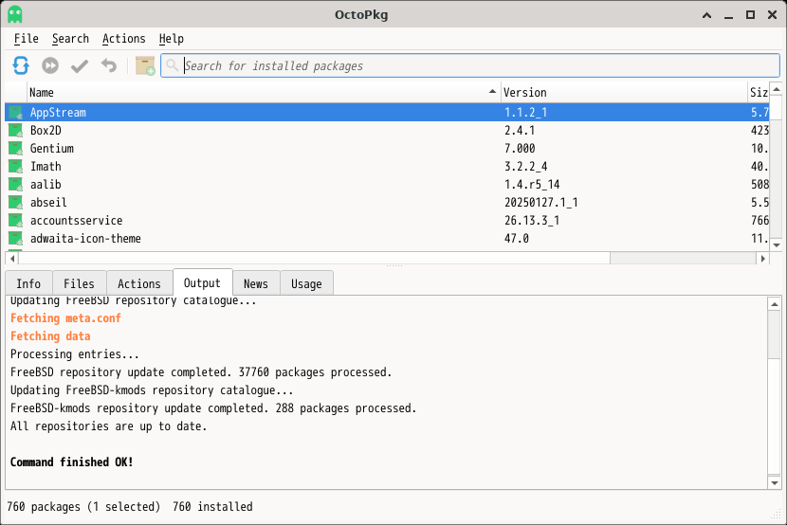
Task: Click version cell 1.4.r5_14
Action: (x=532, y=185)
